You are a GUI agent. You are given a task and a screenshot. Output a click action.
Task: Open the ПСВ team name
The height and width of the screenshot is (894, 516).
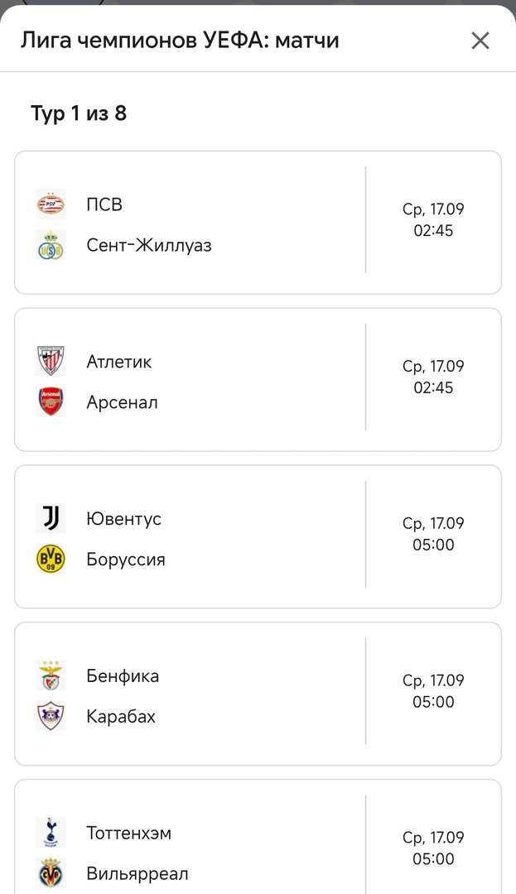[104, 204]
